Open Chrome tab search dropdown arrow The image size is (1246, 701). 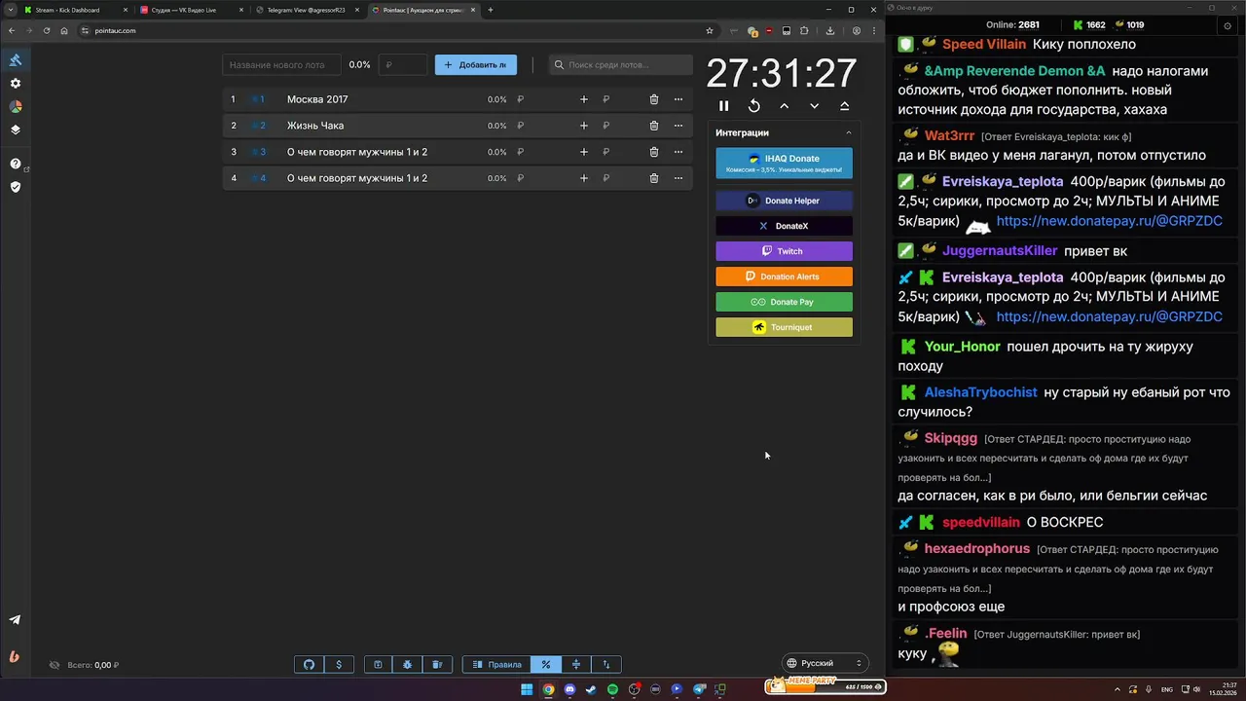tap(10, 10)
